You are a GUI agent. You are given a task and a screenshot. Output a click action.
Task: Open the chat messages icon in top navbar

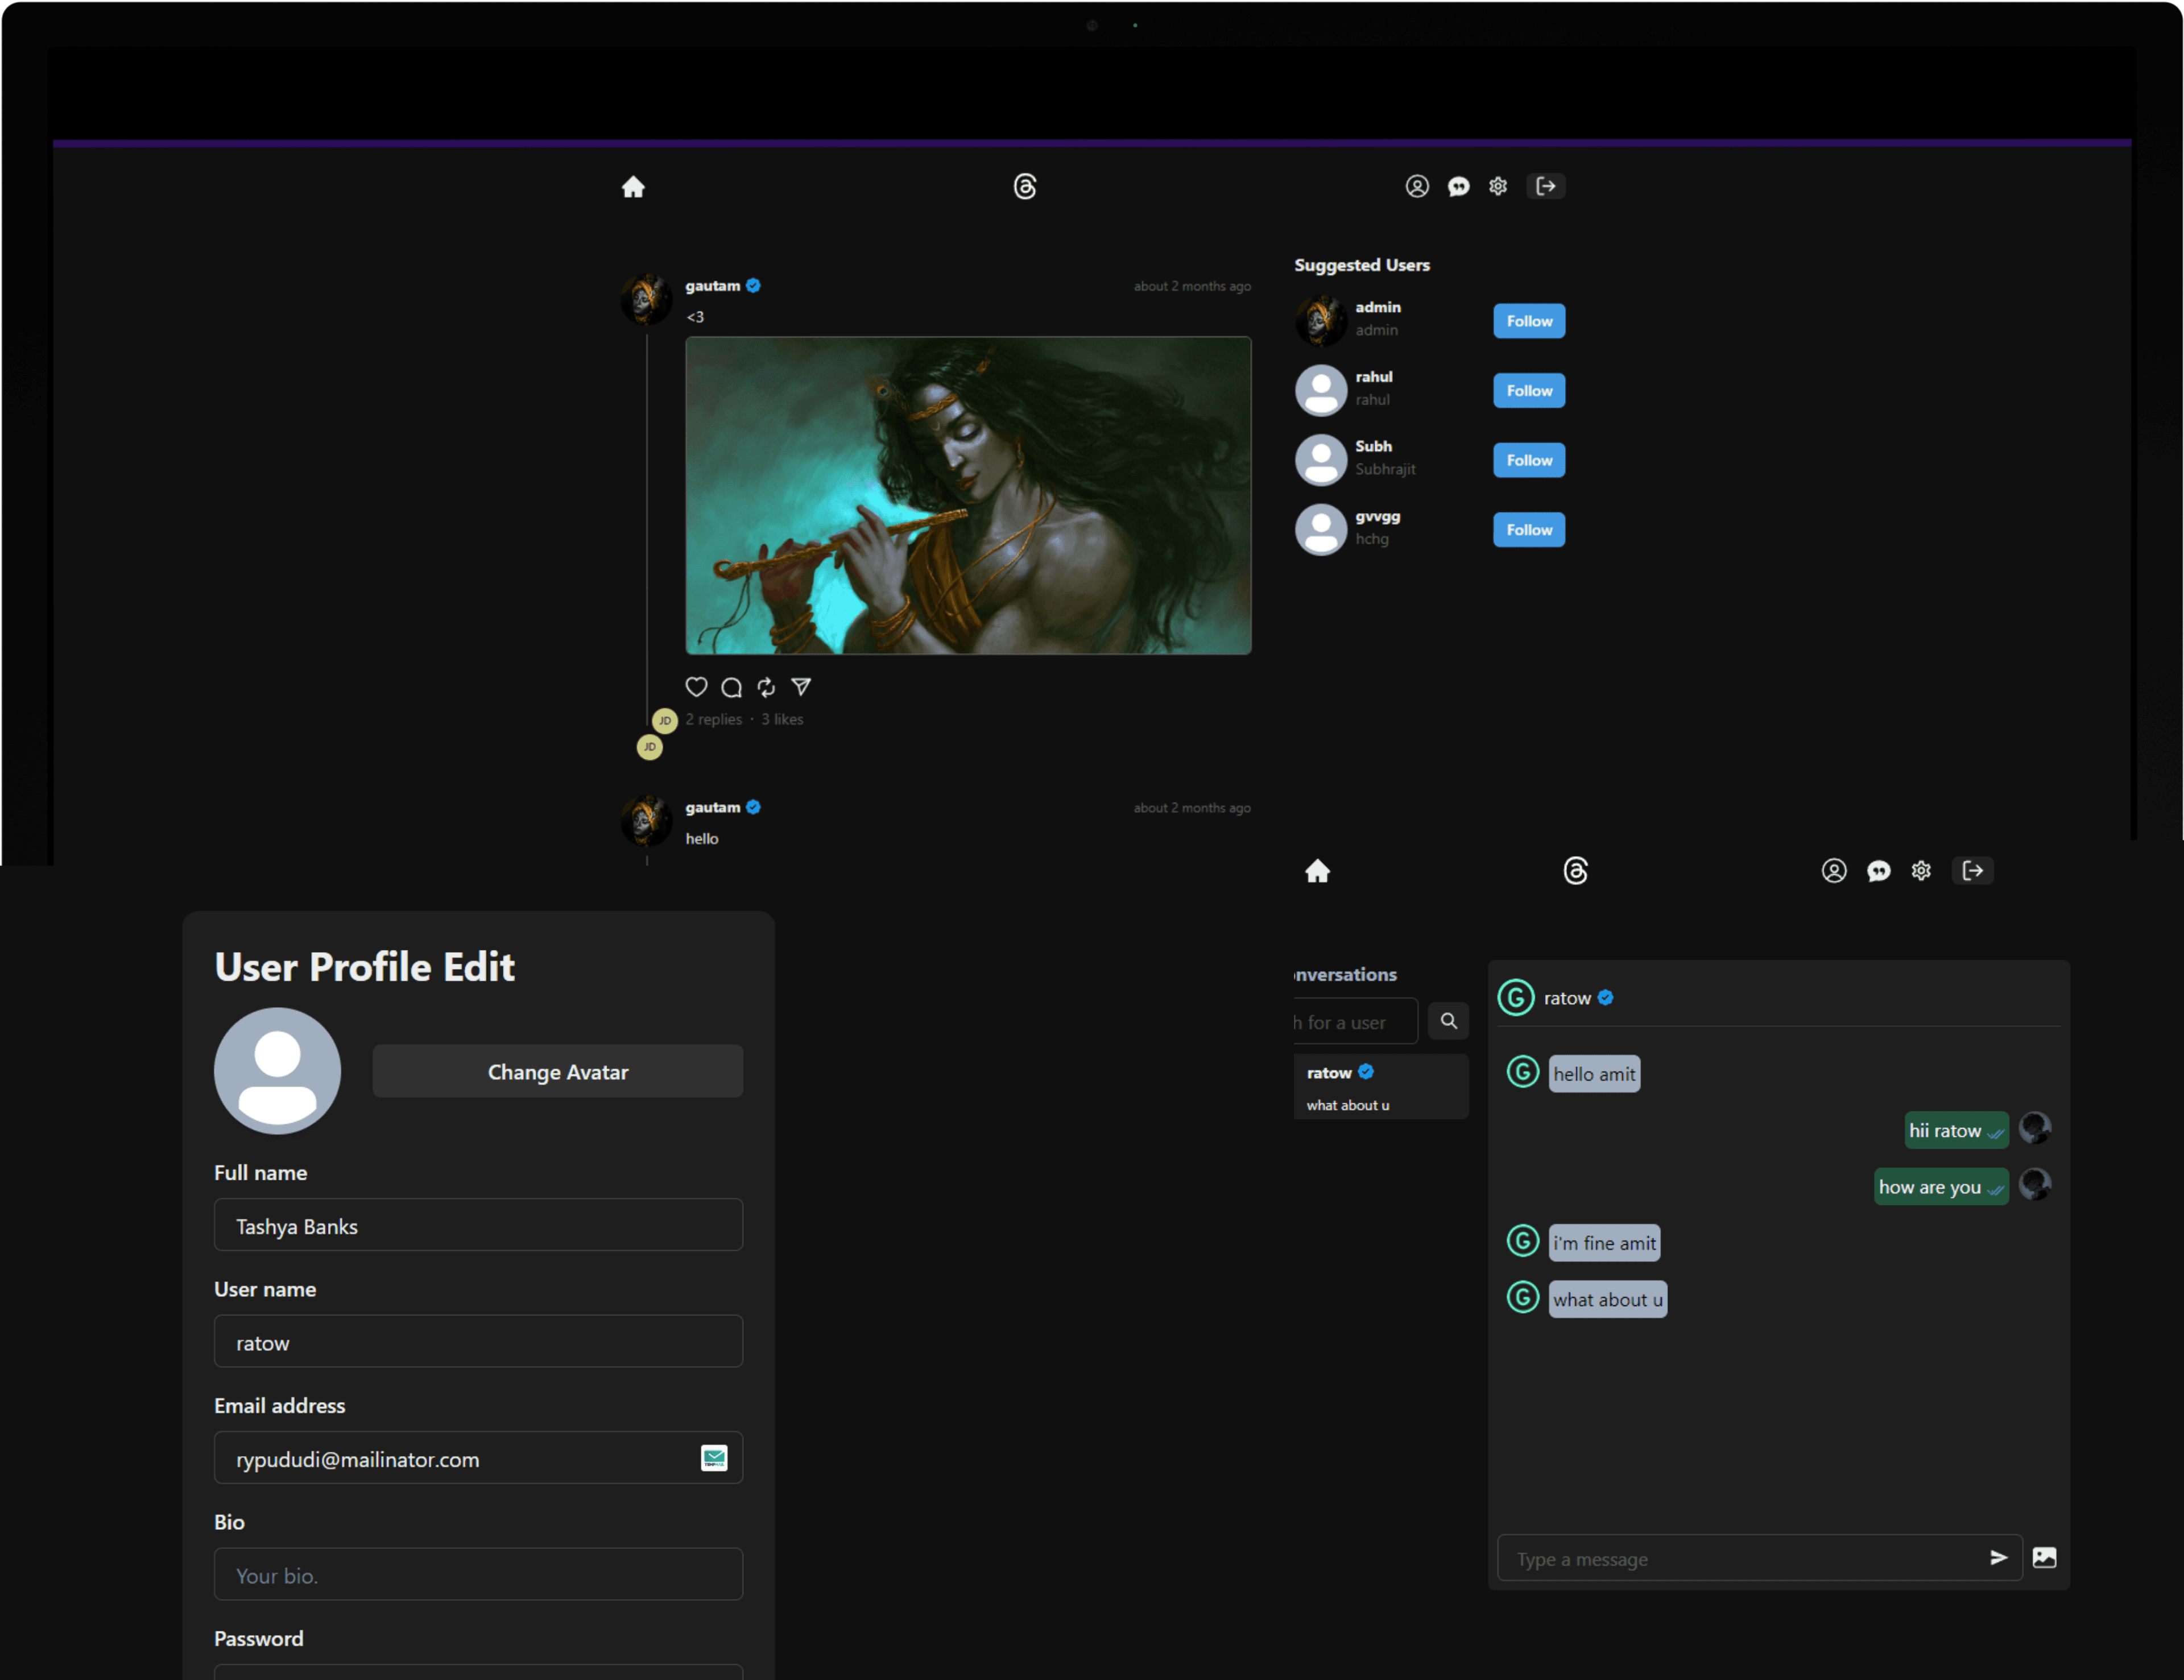[x=1458, y=187]
